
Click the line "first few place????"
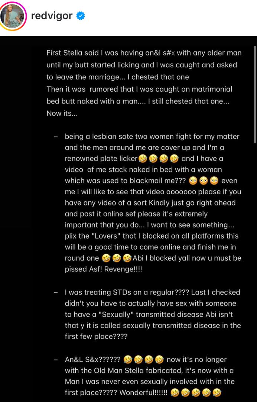[96, 336]
